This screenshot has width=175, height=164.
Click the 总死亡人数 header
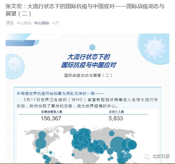pos(116,112)
